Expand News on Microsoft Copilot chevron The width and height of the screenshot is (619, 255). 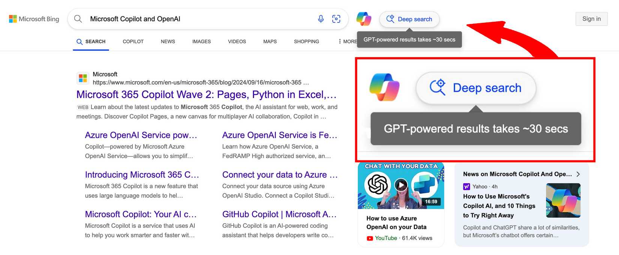click(578, 174)
